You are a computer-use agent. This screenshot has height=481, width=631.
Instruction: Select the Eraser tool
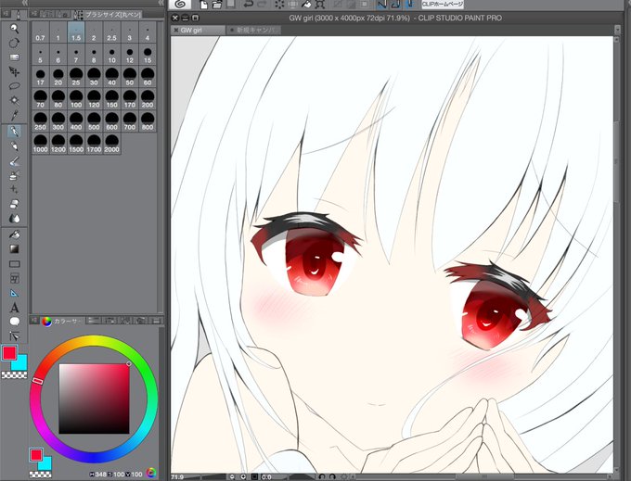pyautogui.click(x=15, y=204)
